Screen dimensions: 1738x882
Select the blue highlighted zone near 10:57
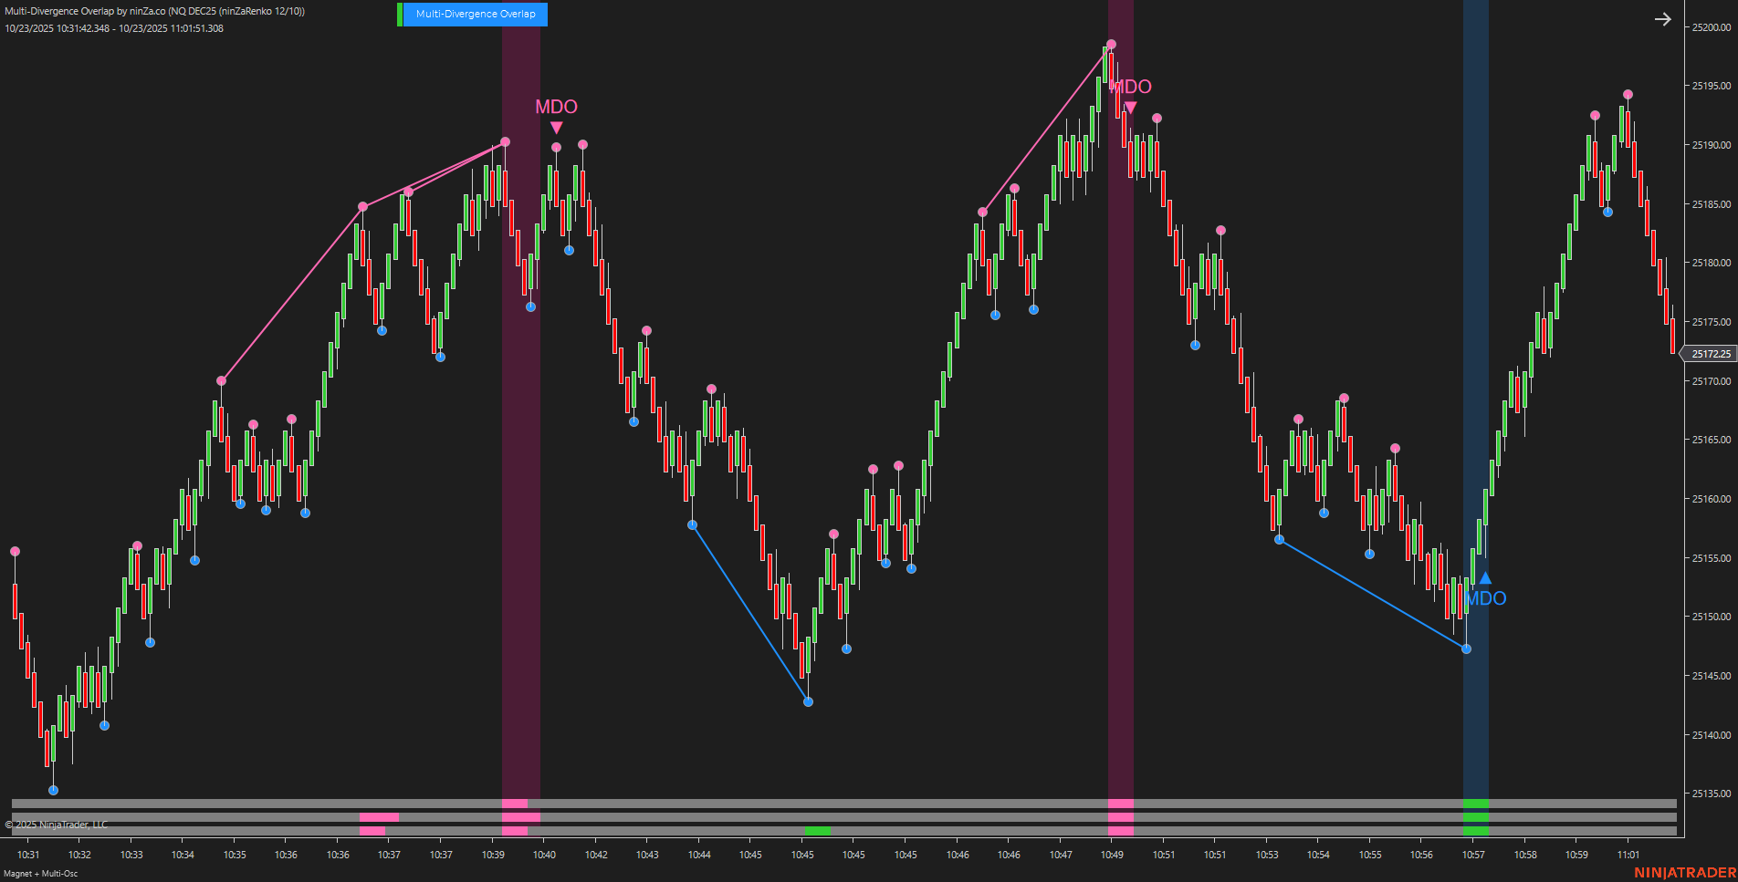[1476, 410]
